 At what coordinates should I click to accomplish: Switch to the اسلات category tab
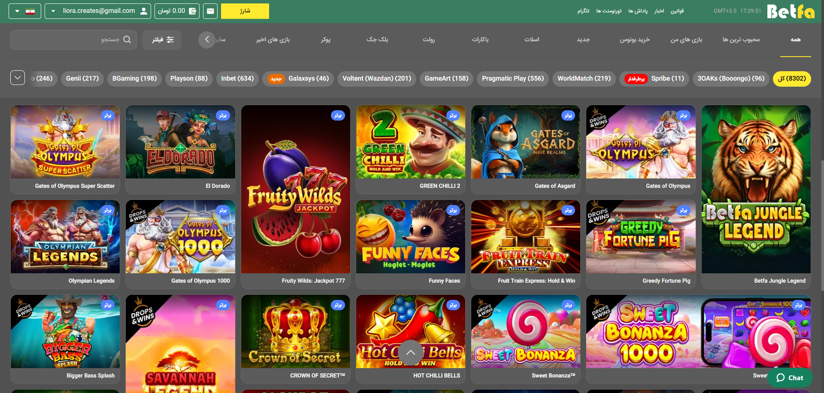pos(531,39)
